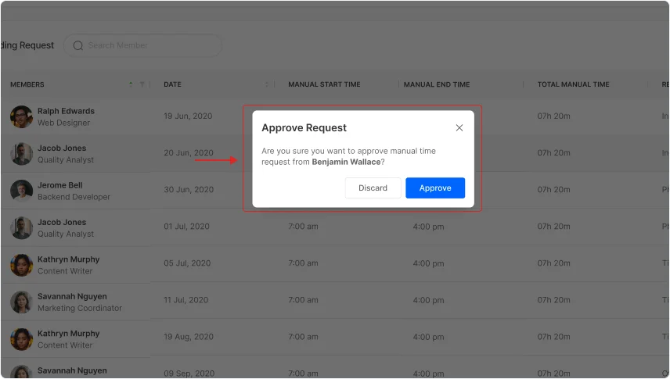Click Jerome Bell's profile picture
This screenshot has width=670, height=379.
(x=21, y=191)
